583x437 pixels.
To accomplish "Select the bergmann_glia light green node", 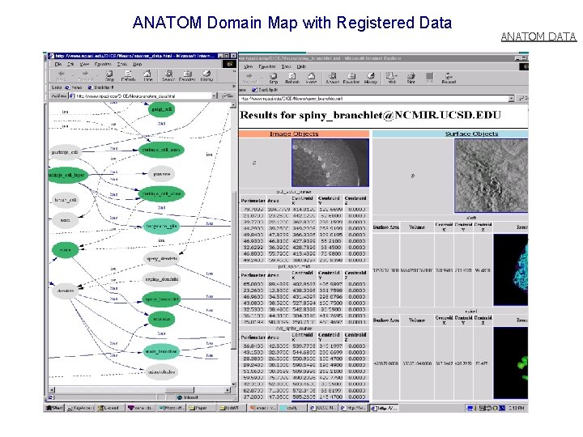I will pyautogui.click(x=161, y=226).
